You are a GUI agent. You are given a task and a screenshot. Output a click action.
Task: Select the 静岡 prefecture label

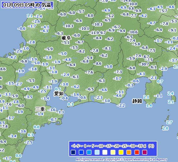137,101
